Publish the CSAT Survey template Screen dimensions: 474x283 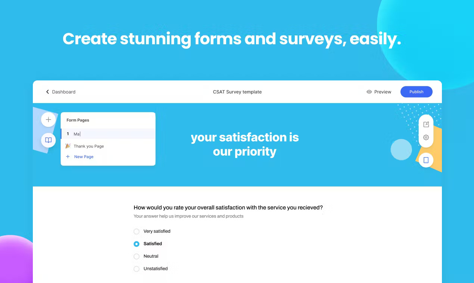tap(416, 92)
